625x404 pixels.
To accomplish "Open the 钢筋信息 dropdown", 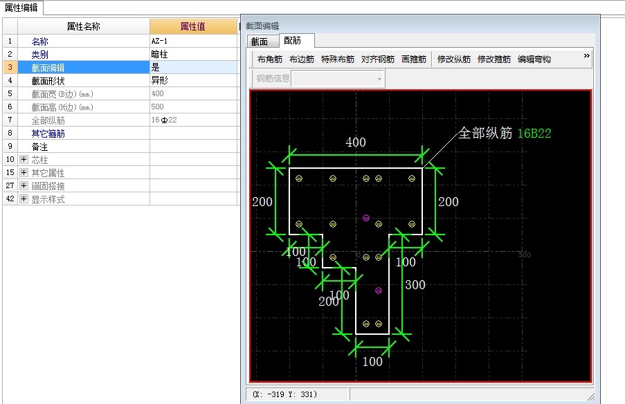I will coord(379,79).
